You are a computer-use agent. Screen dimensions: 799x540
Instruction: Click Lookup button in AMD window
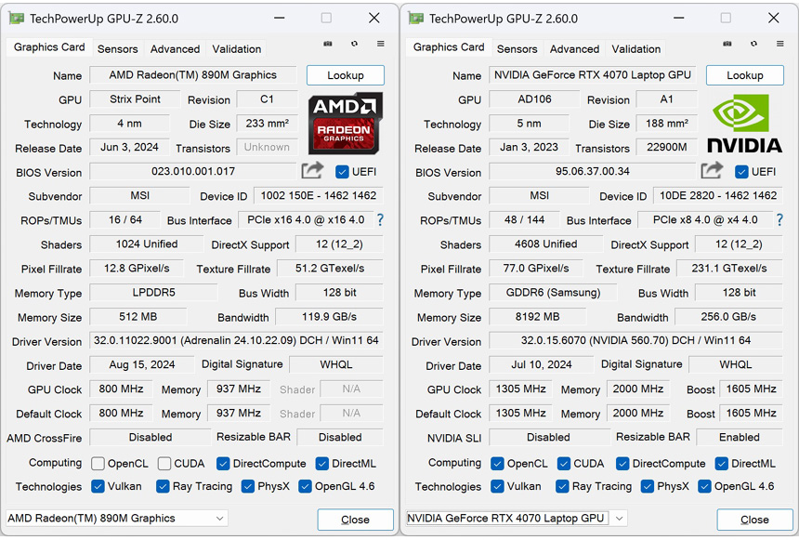[x=346, y=75]
